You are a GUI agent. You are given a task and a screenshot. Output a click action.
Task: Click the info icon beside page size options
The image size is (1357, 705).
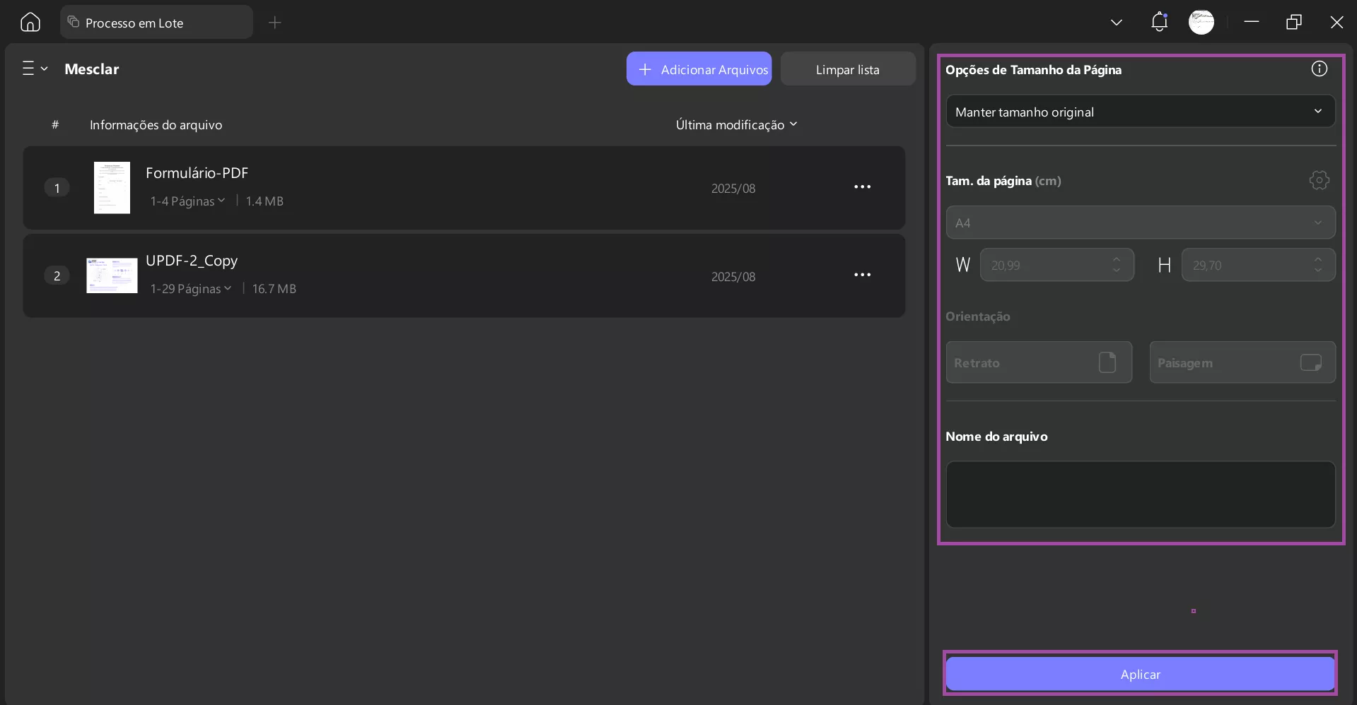point(1319,69)
